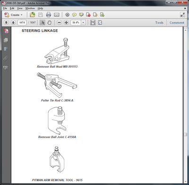Click the Open file folder icon

click(32, 15)
